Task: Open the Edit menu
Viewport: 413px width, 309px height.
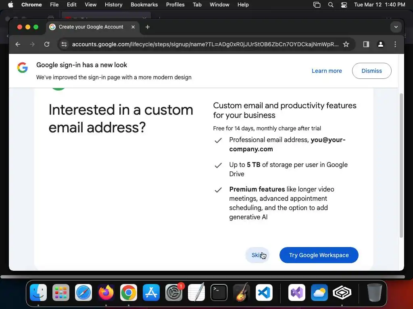Action: [x=71, y=4]
